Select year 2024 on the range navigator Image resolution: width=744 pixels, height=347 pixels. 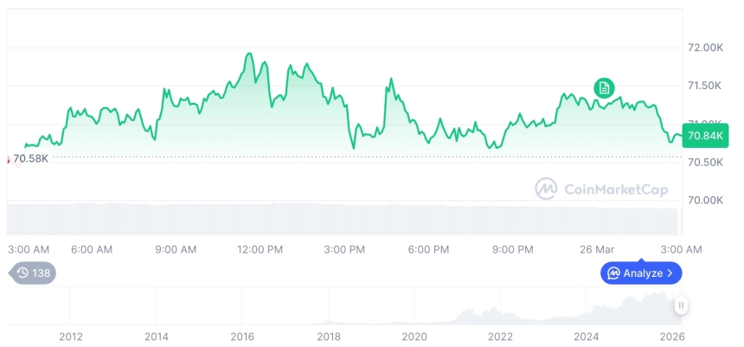coord(587,337)
